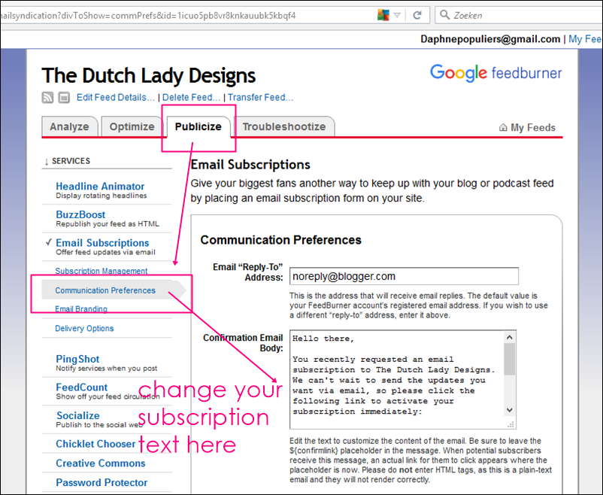Click textarea scrollbar up arrow

point(510,338)
